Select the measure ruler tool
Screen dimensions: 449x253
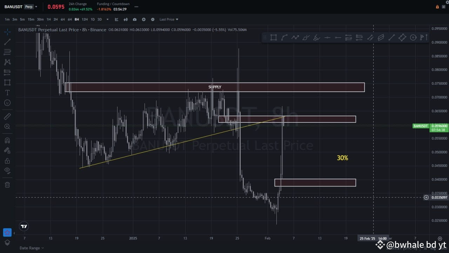point(7,116)
